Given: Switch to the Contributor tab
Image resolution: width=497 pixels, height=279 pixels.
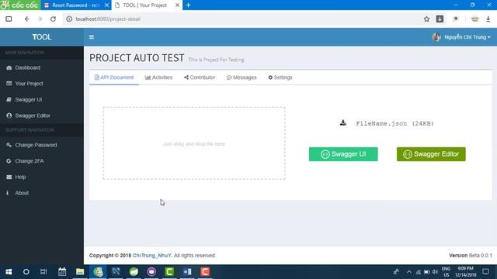Looking at the screenshot, I should pos(200,77).
